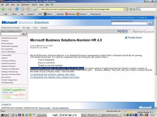The width and height of the screenshot is (157, 117).
Task: Open the Yahoo! menu
Action: (34, 5)
